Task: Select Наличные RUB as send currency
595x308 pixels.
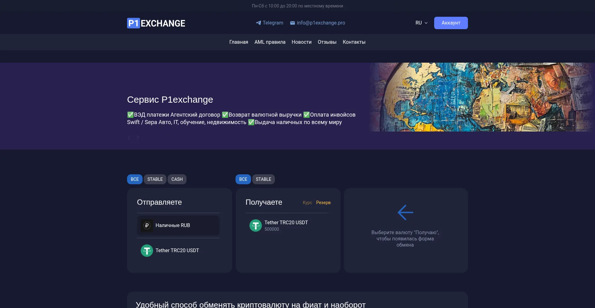Action: (x=178, y=225)
